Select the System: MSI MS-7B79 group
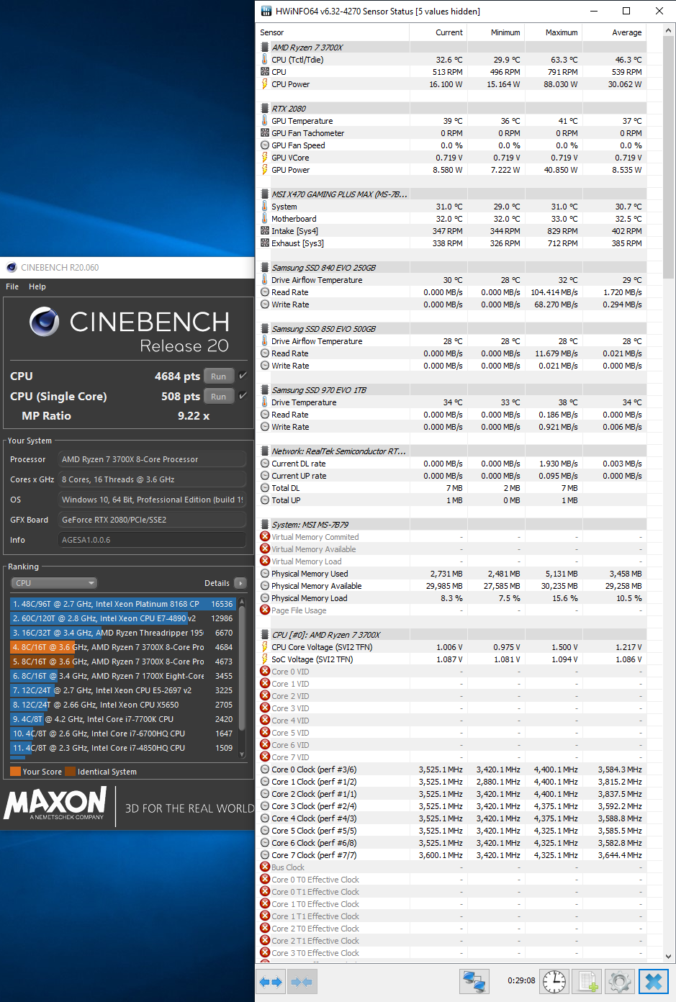Screen dimensions: 676x1002 click(x=452, y=525)
